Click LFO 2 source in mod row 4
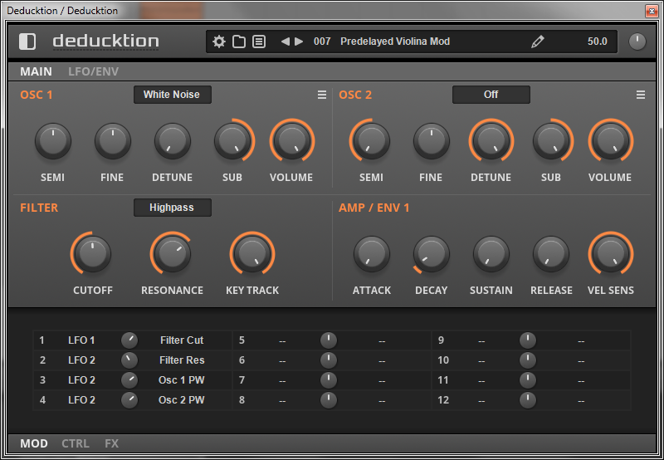 [x=81, y=400]
